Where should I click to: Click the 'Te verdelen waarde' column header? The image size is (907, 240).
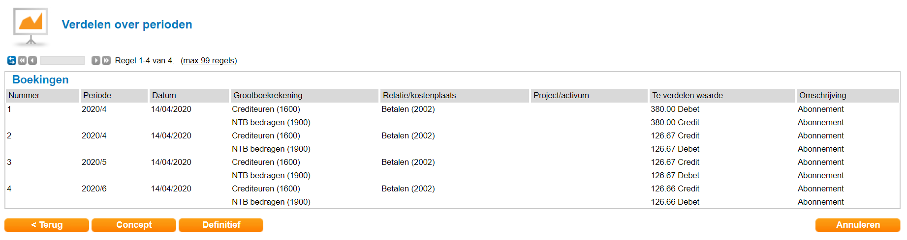(x=687, y=95)
